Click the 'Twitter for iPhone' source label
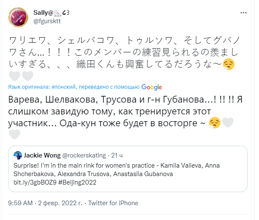The height and width of the screenshot is (220, 259). click(x=108, y=204)
